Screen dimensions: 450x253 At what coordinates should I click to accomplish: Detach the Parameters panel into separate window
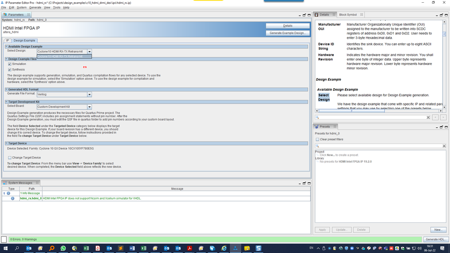click(304, 15)
